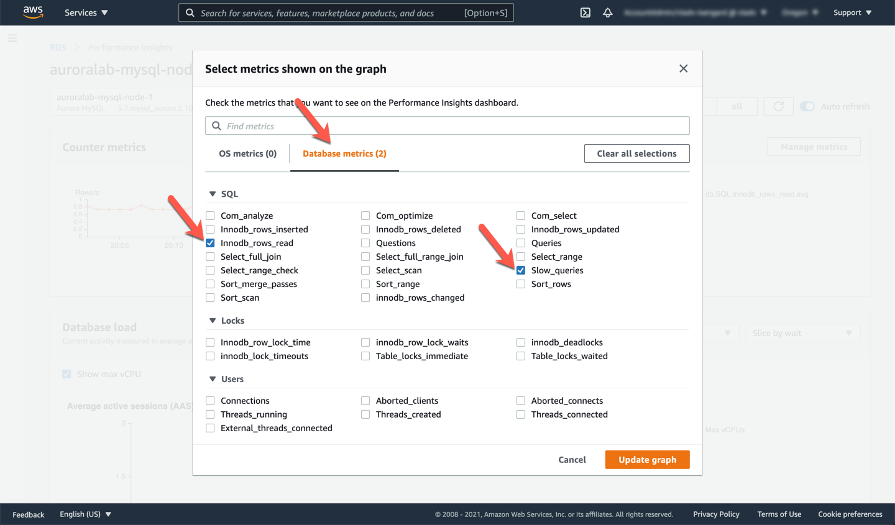Switch to the OS metrics tab

pos(247,153)
